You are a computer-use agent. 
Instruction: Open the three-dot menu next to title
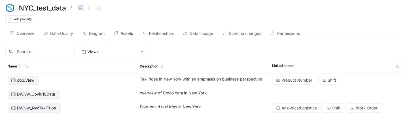pyautogui.click(x=72, y=8)
